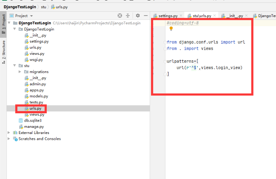Expand Scratches and Consoles node
The height and width of the screenshot is (179, 276).
[x=9, y=139]
